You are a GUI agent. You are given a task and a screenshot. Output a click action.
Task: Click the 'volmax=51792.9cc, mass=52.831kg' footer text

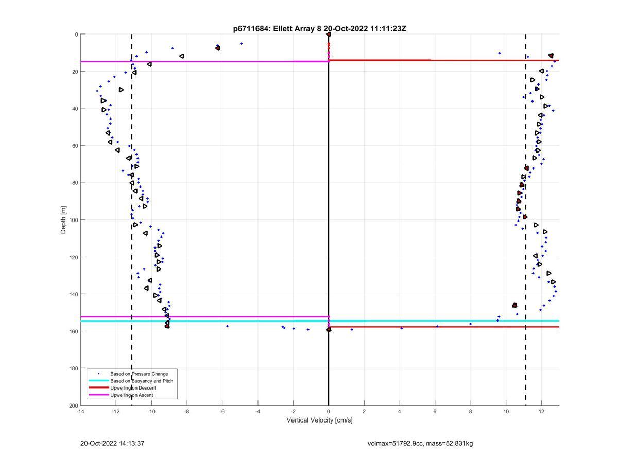420,443
